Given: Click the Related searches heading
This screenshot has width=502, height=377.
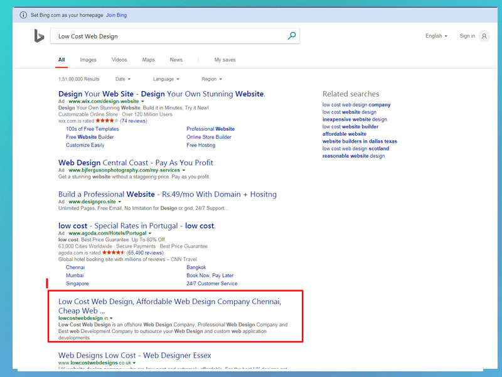Looking at the screenshot, I should [x=351, y=94].
